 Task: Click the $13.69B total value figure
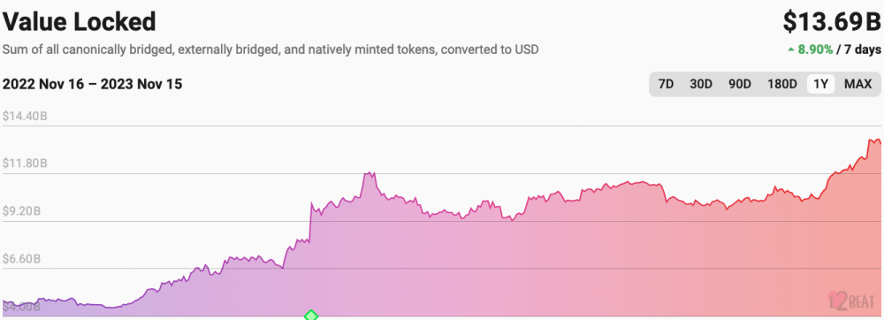coord(832,22)
